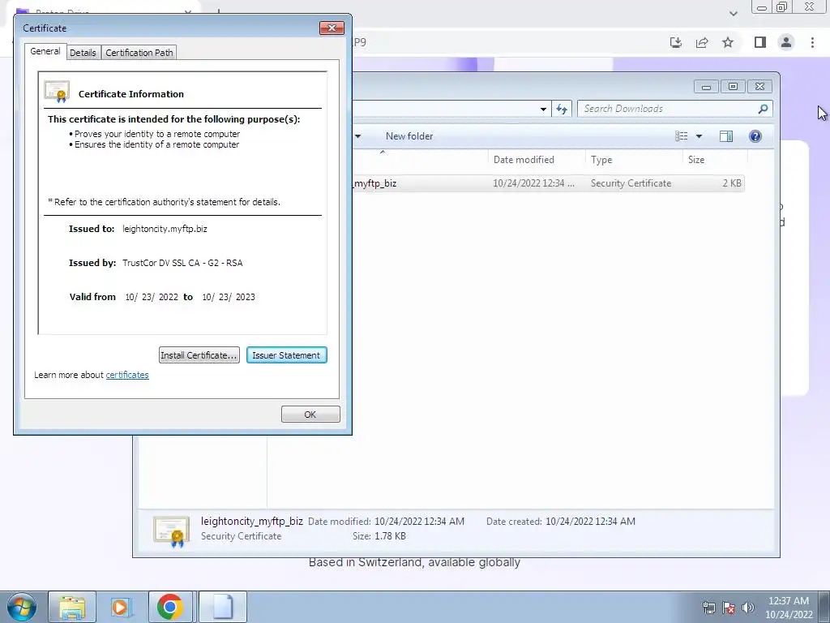The height and width of the screenshot is (623, 830).
Task: Open Action Center flag tray icon
Action: pyautogui.click(x=729, y=608)
